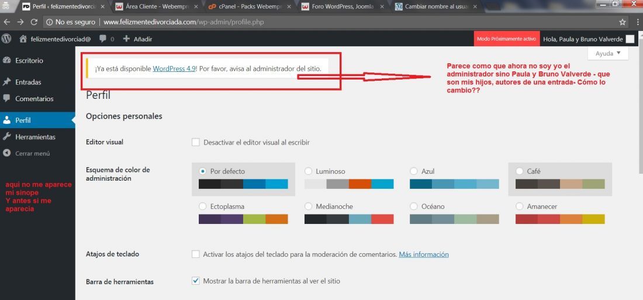The height and width of the screenshot is (300, 643).
Task: Select the Café color scheme radio
Action: tap(520, 171)
